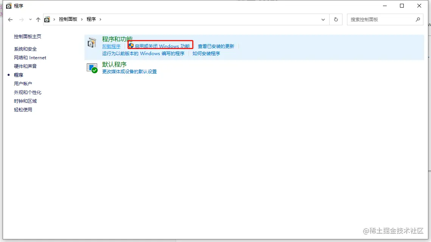Select 程序 breadcrumb in address bar
This screenshot has height=242, width=431.
pos(91,19)
